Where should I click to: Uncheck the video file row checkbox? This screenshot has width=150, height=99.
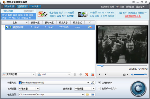click(7, 27)
